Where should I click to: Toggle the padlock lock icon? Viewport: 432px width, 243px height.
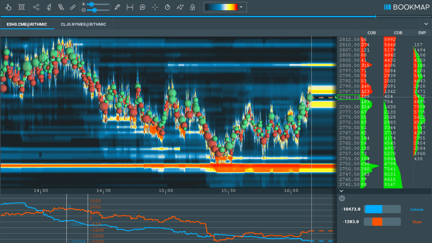tap(192, 7)
